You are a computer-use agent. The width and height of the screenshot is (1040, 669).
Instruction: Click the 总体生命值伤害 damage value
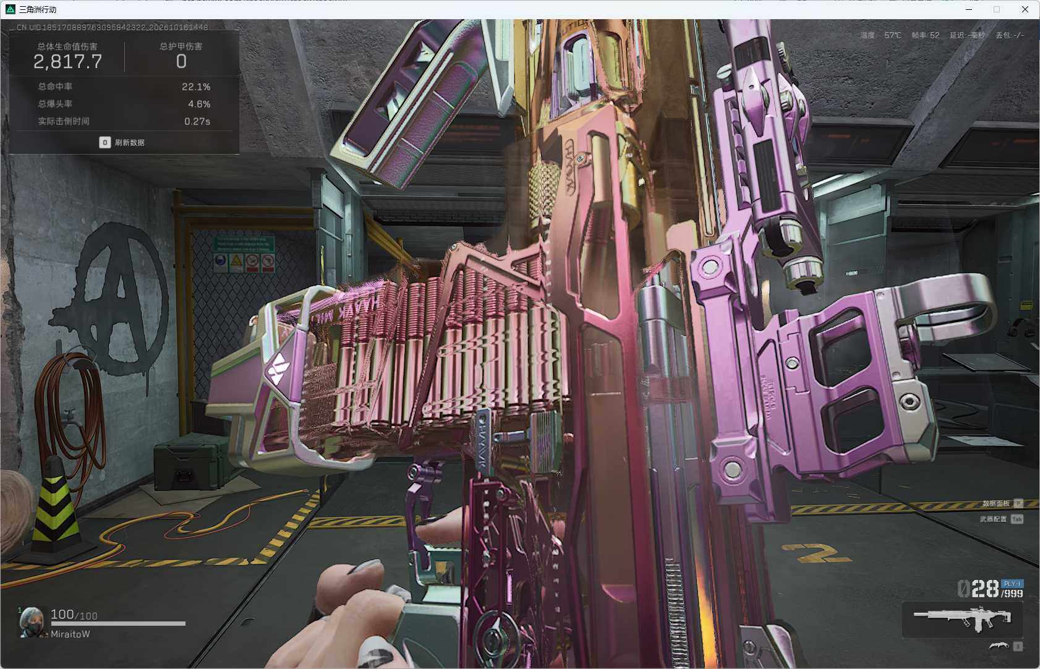pyautogui.click(x=67, y=62)
